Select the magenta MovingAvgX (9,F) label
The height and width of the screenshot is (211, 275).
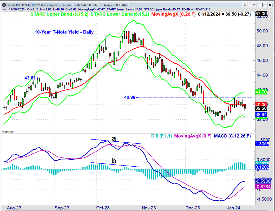[x=194, y=136]
